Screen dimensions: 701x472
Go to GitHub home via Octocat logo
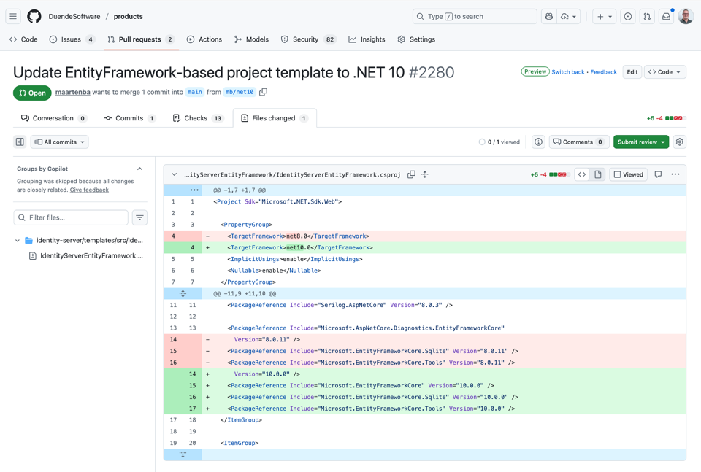(x=34, y=17)
